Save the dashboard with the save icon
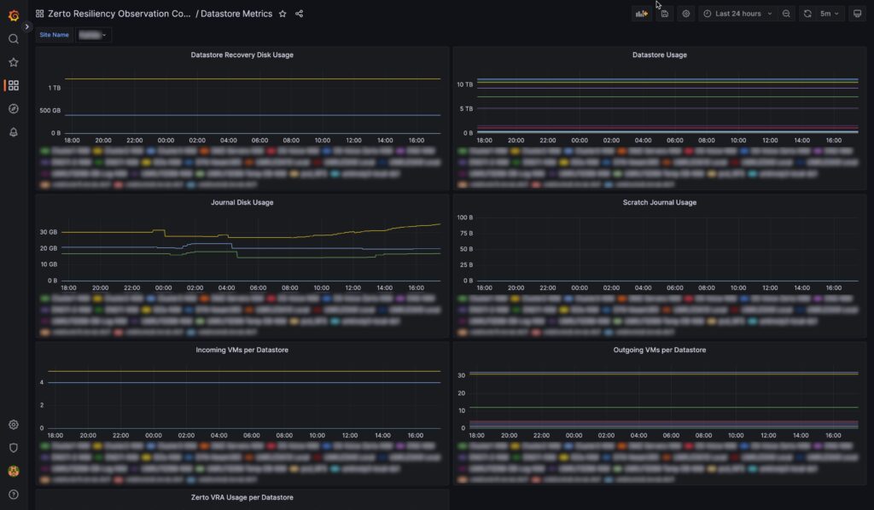Viewport: 874px width, 510px height. [664, 14]
